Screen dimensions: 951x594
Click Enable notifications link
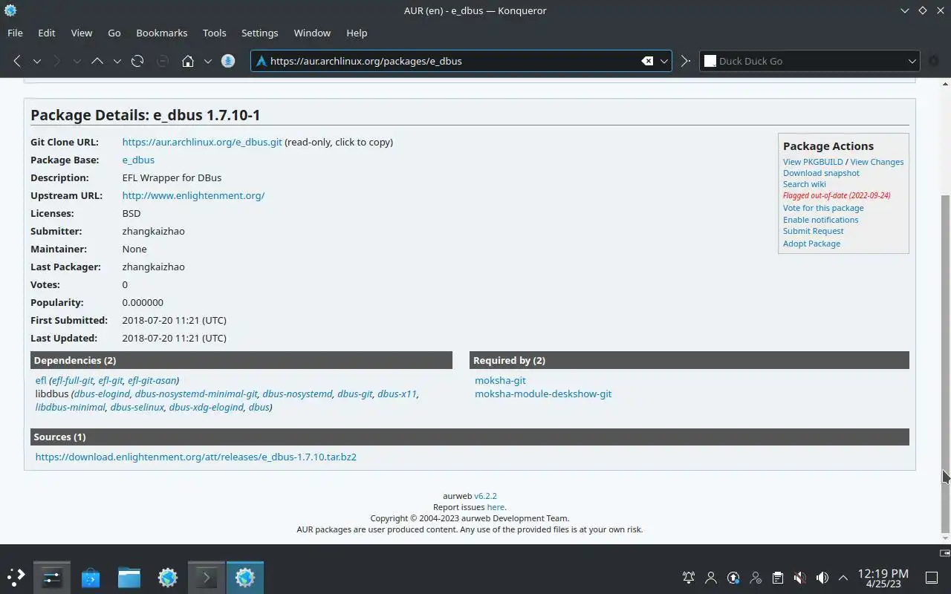click(x=820, y=220)
